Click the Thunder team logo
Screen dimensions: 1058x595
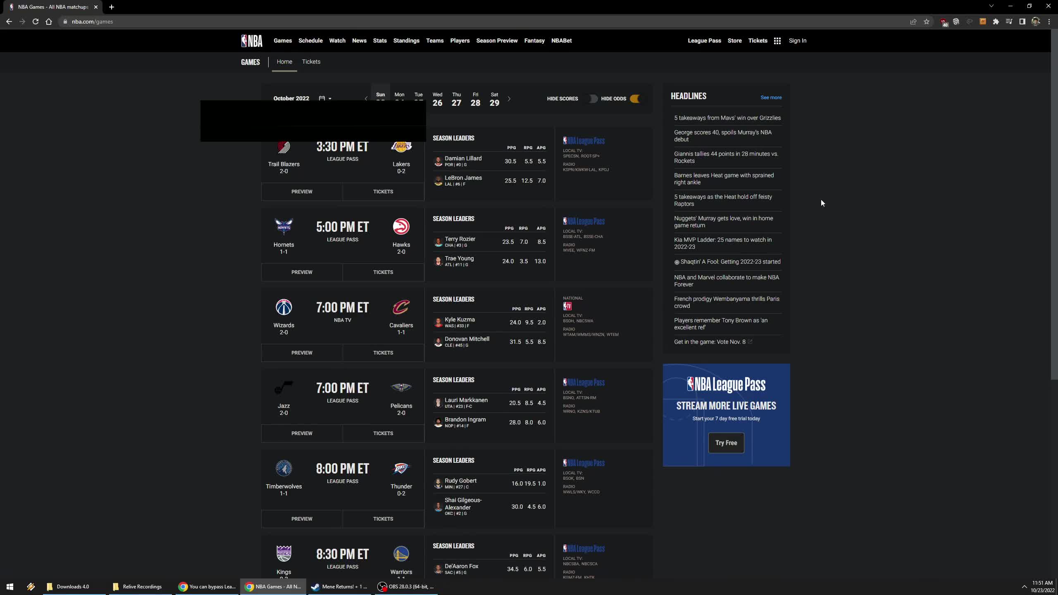tap(401, 468)
